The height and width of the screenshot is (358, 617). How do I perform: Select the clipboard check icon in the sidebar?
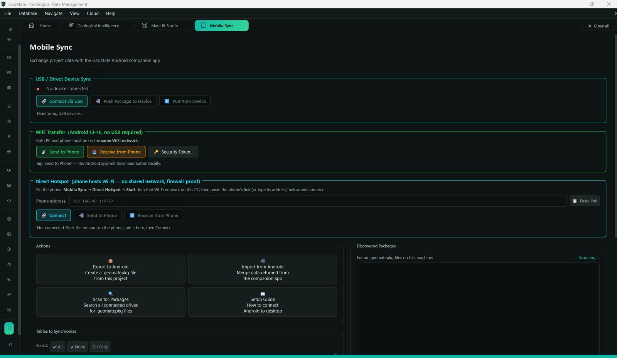(x=9, y=121)
